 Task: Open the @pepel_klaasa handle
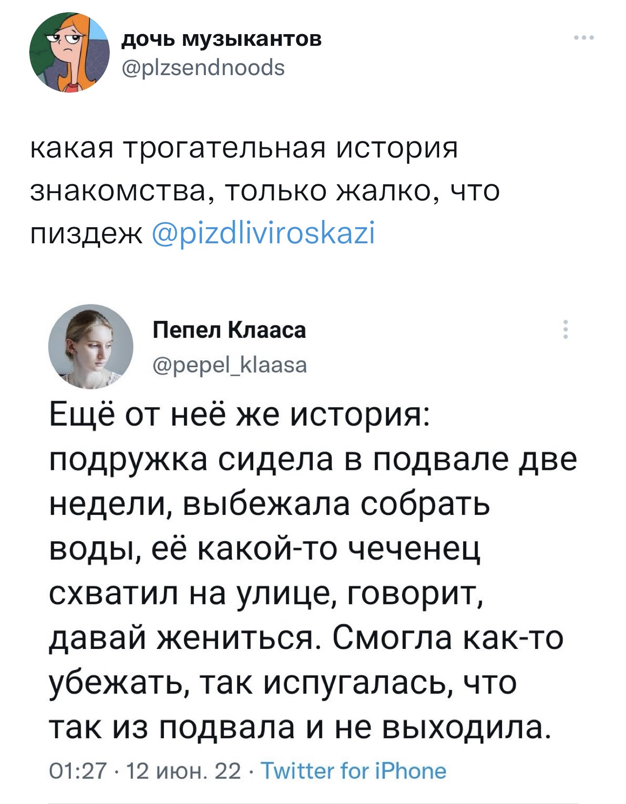click(x=230, y=364)
